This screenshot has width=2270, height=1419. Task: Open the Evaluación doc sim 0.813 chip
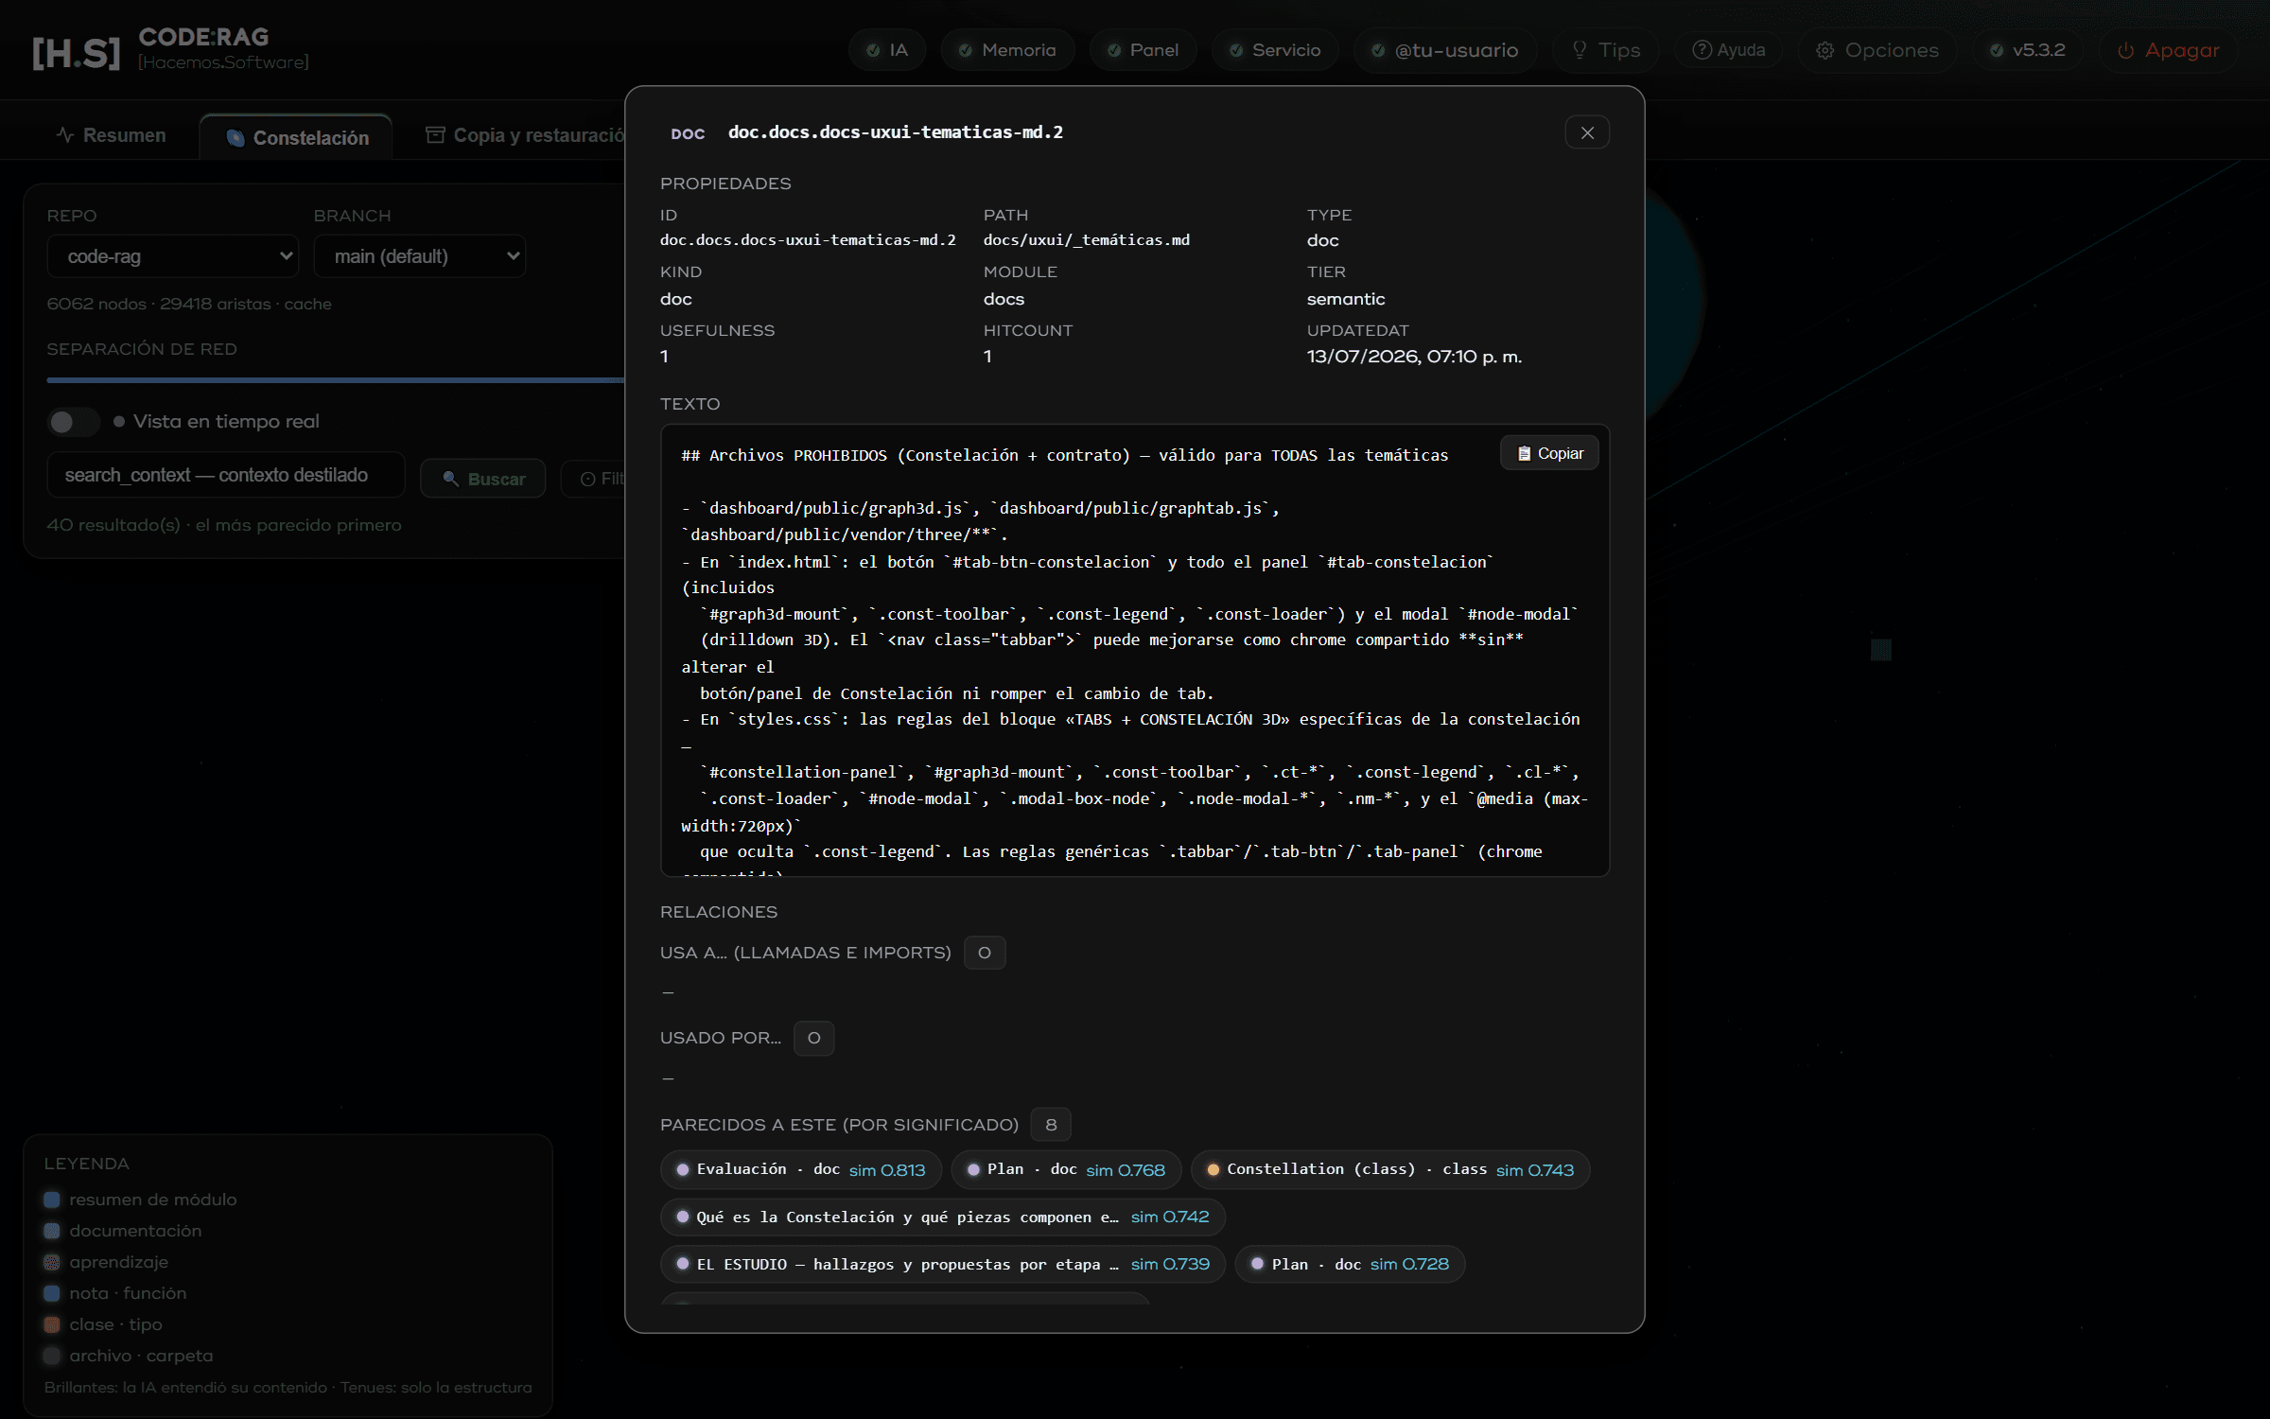(x=800, y=1169)
